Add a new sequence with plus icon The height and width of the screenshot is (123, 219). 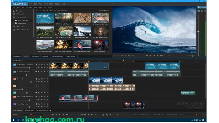[50, 110]
